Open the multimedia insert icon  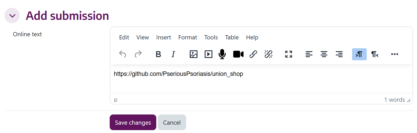point(208,54)
